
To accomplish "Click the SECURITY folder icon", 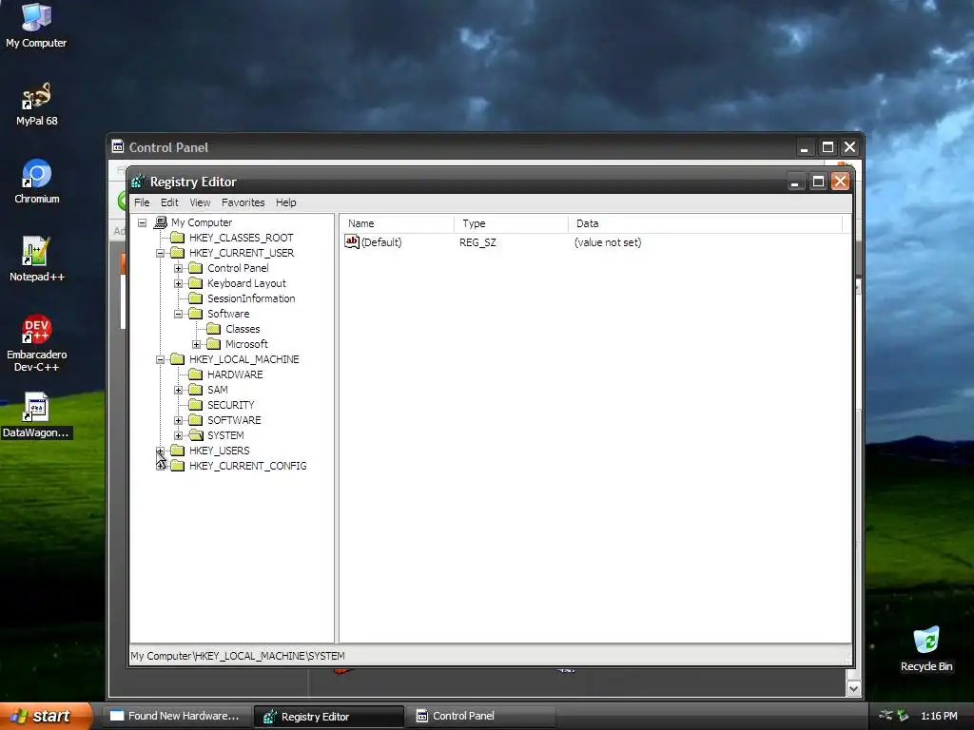I will (x=196, y=405).
